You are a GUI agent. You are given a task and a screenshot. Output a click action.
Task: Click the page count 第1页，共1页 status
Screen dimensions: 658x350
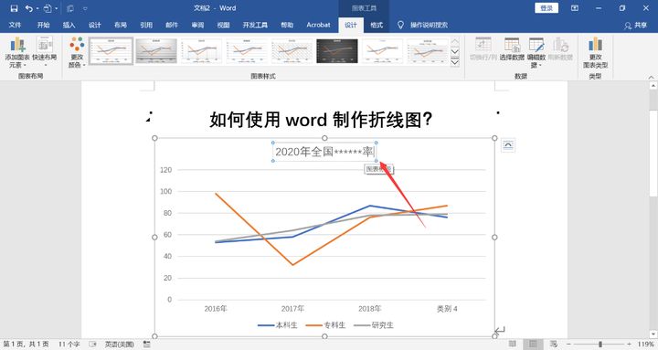26,345
